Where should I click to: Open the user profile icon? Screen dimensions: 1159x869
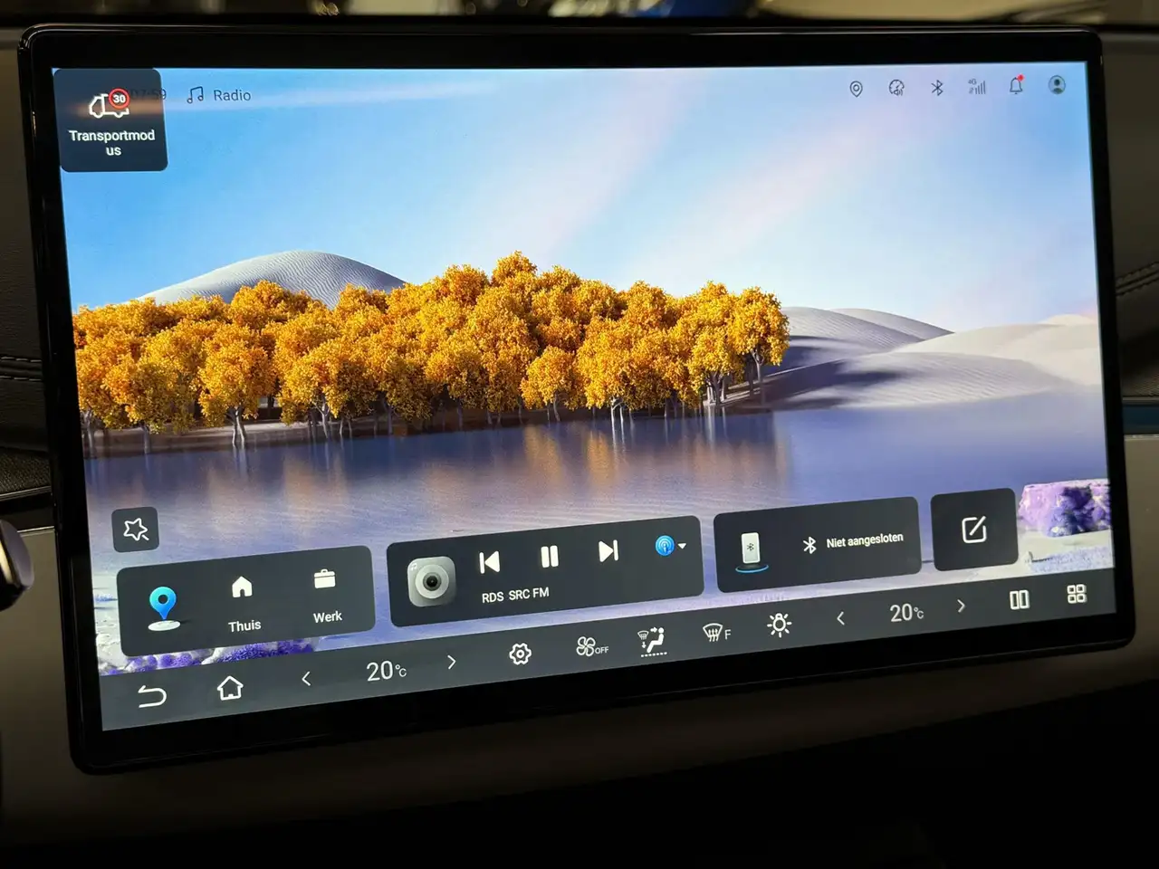click(1057, 84)
